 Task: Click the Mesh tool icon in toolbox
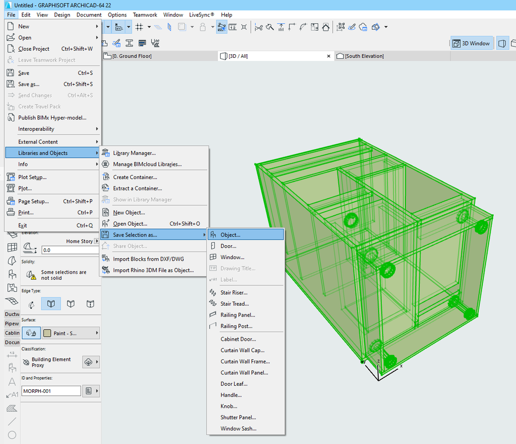[x=11, y=301]
